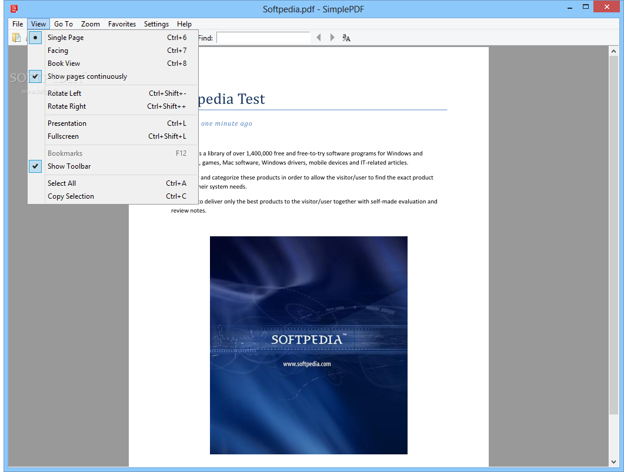Select the Single Page view option
The width and height of the screenshot is (624, 472).
pyautogui.click(x=113, y=38)
